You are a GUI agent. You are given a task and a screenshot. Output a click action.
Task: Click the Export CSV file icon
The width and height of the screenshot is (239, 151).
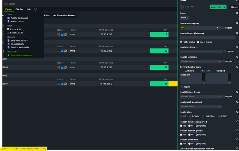tap(9, 29)
